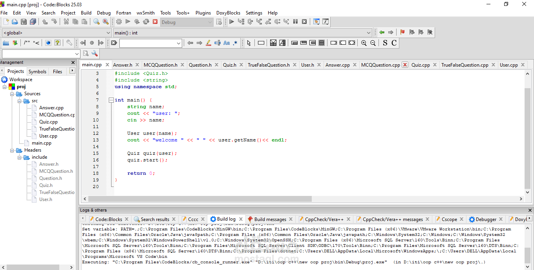Screen dimensions: 534x270
Task: Toggle highlight matches pencil icon
Action: tap(208, 43)
